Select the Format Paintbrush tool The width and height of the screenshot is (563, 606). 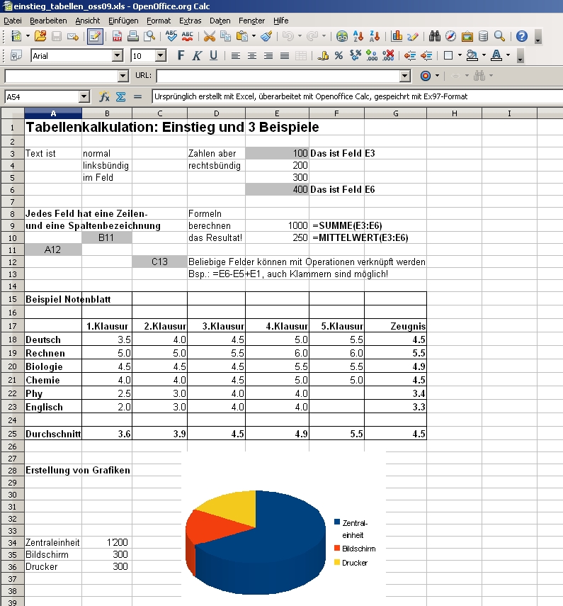pyautogui.click(x=266, y=36)
